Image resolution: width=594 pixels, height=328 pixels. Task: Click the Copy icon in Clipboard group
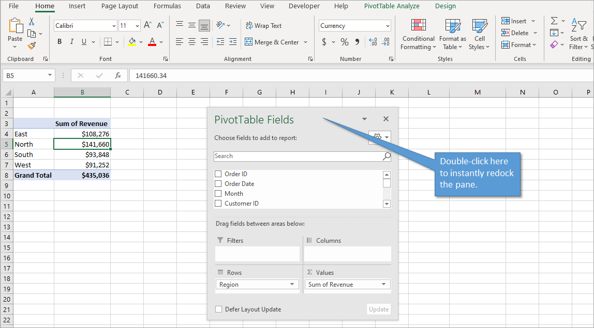click(32, 34)
